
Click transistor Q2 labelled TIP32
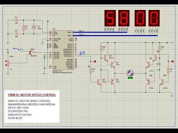click(113, 82)
